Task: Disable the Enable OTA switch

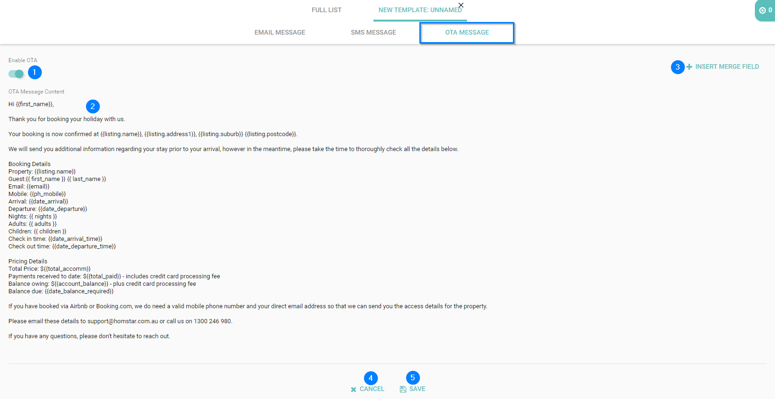Action: pyautogui.click(x=16, y=74)
